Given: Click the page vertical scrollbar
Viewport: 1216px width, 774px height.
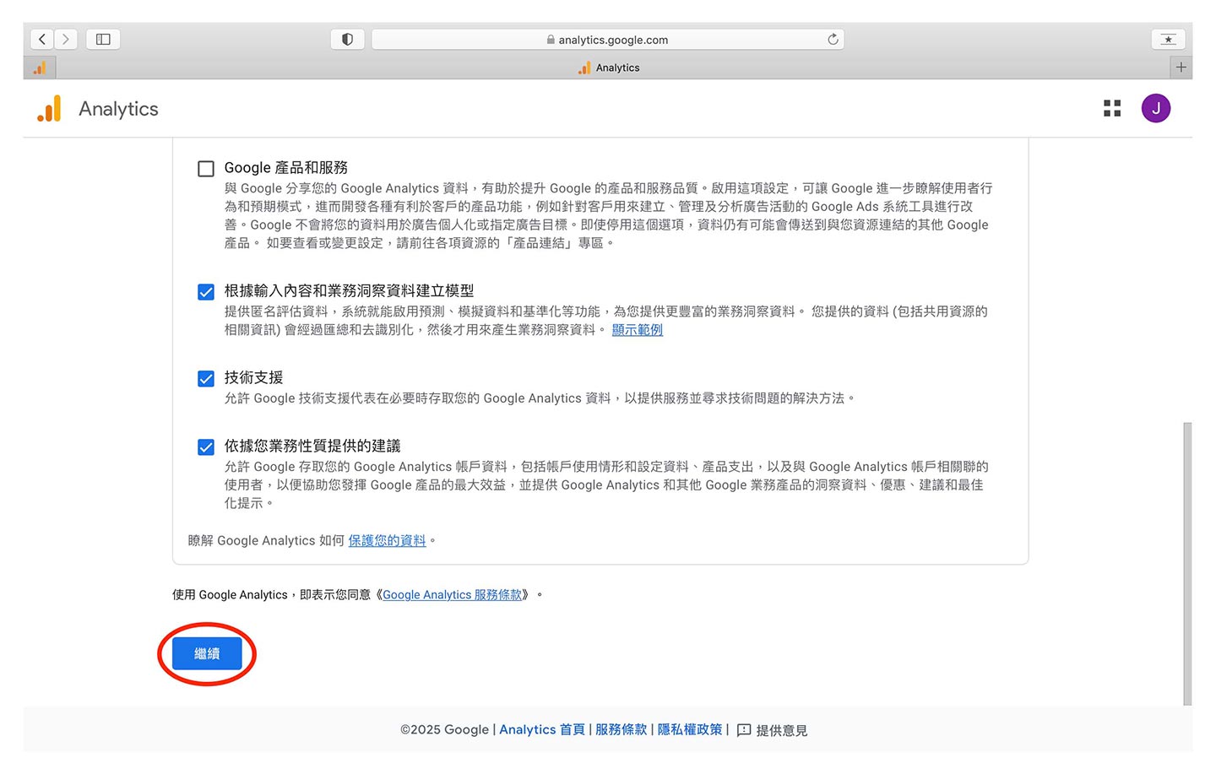Looking at the screenshot, I should [1187, 557].
